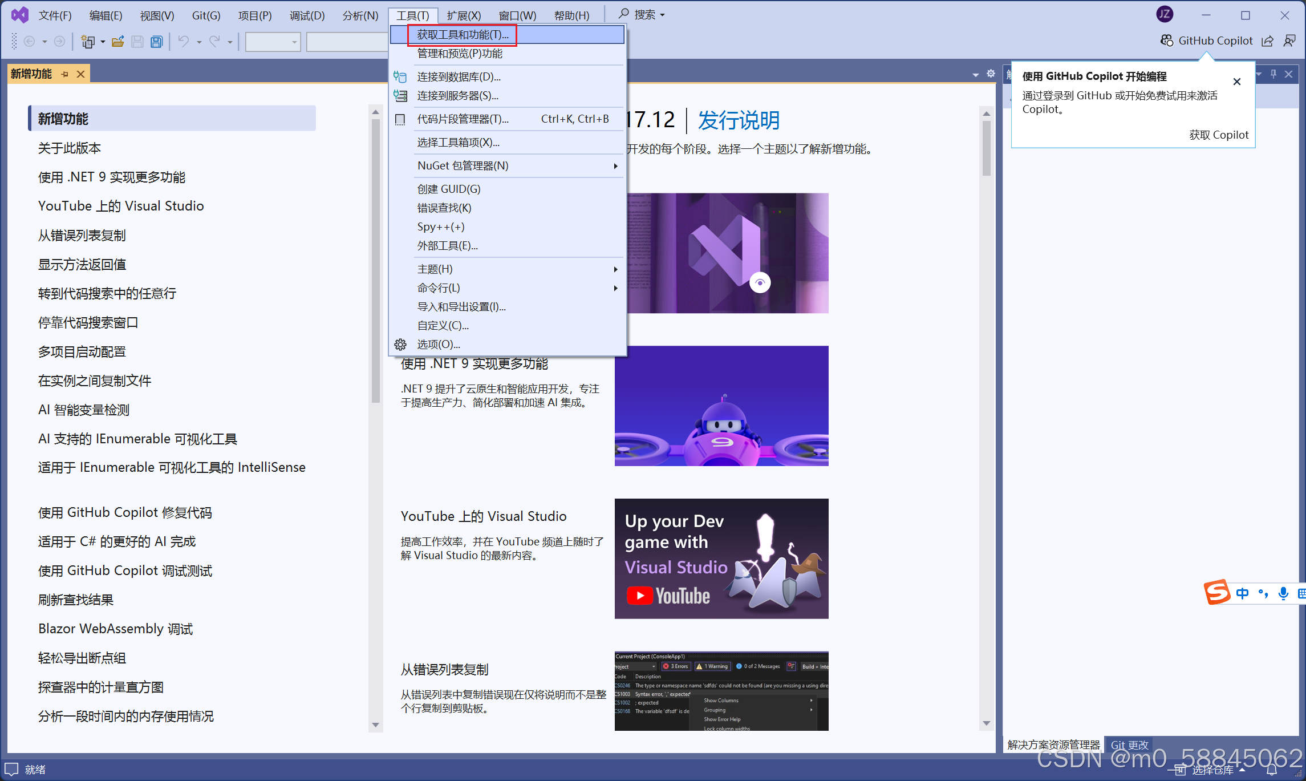Select 获取工具和功能(T) menu item
This screenshot has width=1306, height=781.
coord(508,35)
